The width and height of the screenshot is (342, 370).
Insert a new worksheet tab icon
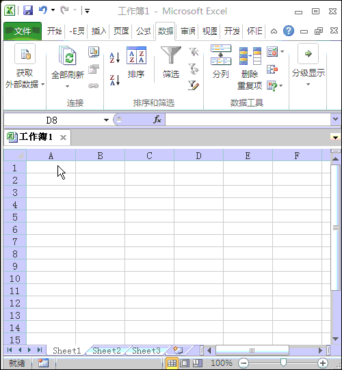[x=178, y=350]
